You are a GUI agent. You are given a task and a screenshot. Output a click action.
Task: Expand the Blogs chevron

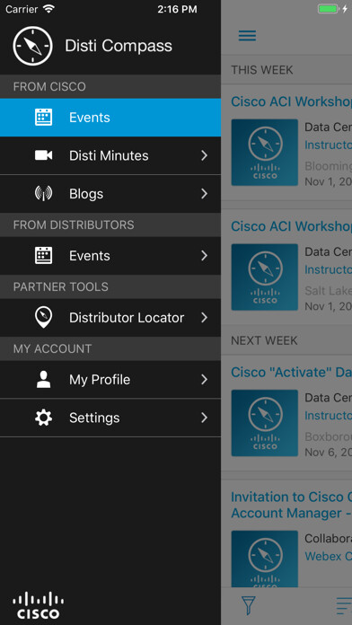tap(204, 194)
